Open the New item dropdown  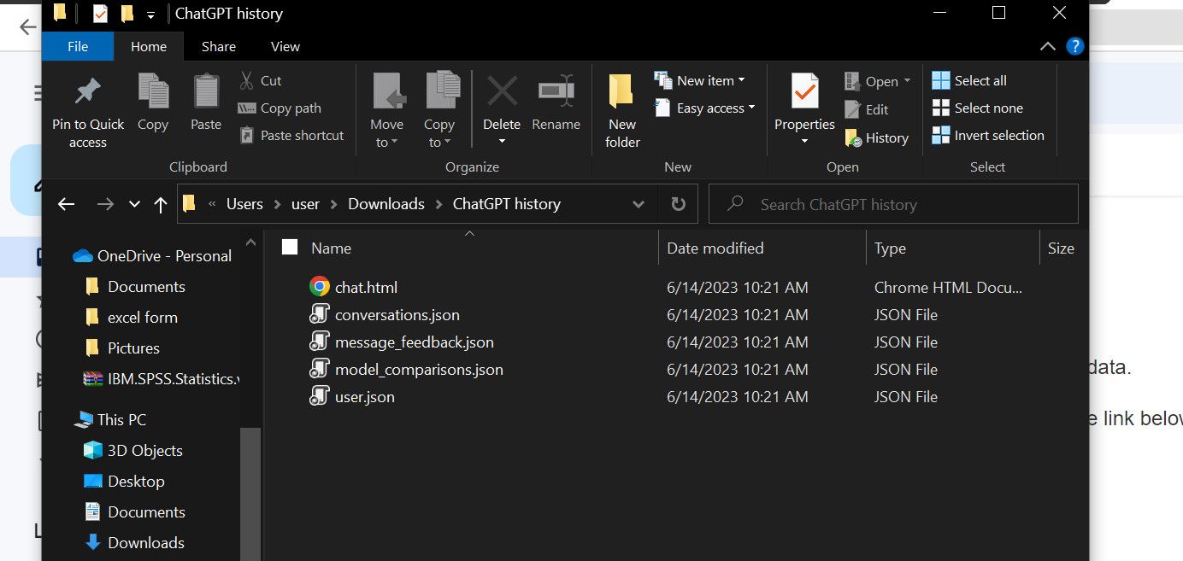click(700, 81)
